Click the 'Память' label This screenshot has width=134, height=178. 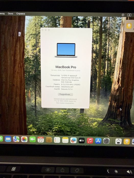point(57,84)
